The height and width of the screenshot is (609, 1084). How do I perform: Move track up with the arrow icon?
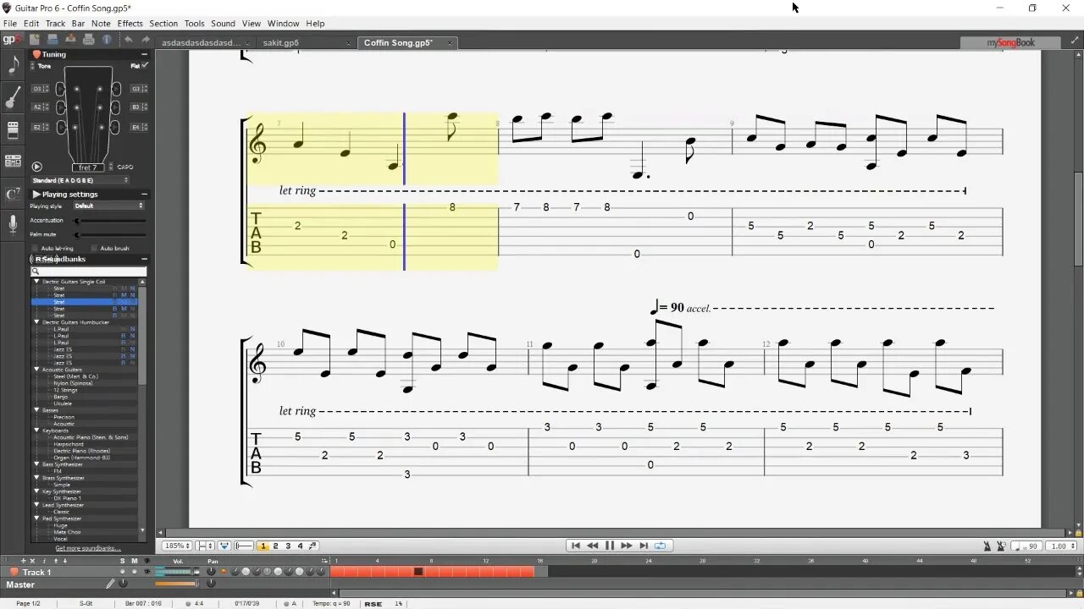[x=54, y=561]
